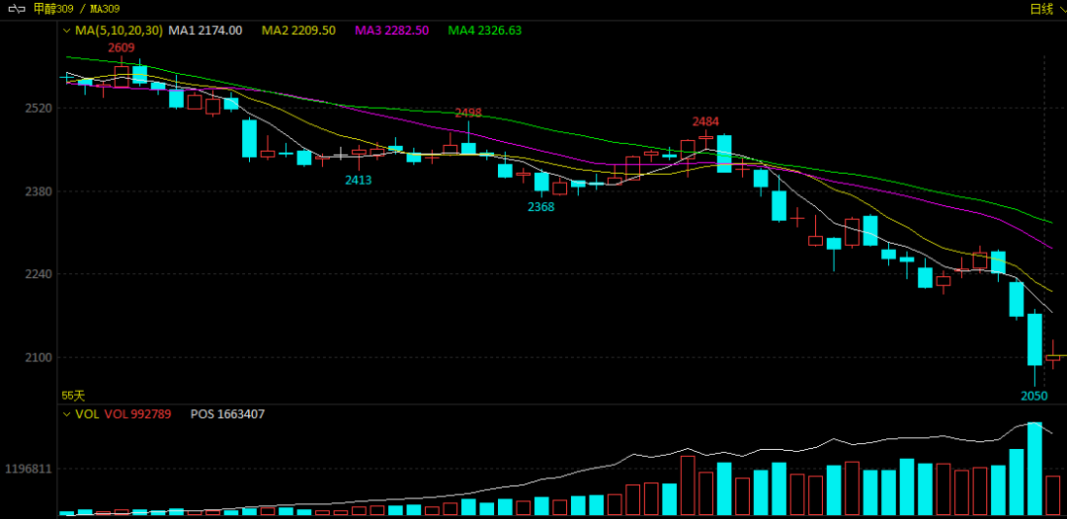This screenshot has width=1067, height=519.
Task: Click the 2050 low price marker
Action: point(1033,396)
